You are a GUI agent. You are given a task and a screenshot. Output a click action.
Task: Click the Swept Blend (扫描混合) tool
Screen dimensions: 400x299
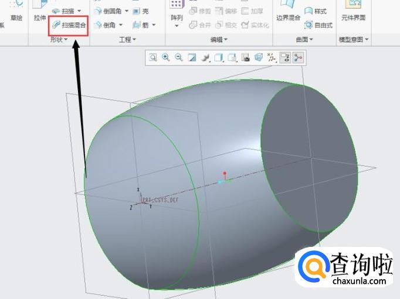click(69, 25)
